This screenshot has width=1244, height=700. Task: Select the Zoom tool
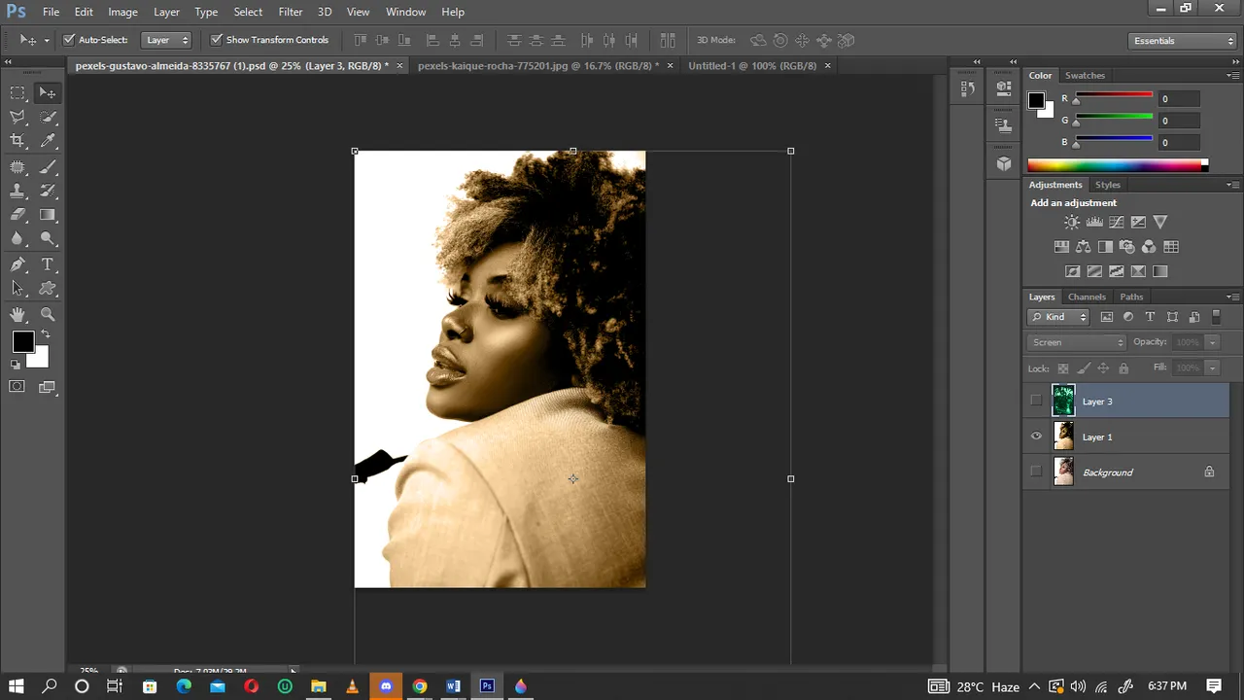pos(48,315)
